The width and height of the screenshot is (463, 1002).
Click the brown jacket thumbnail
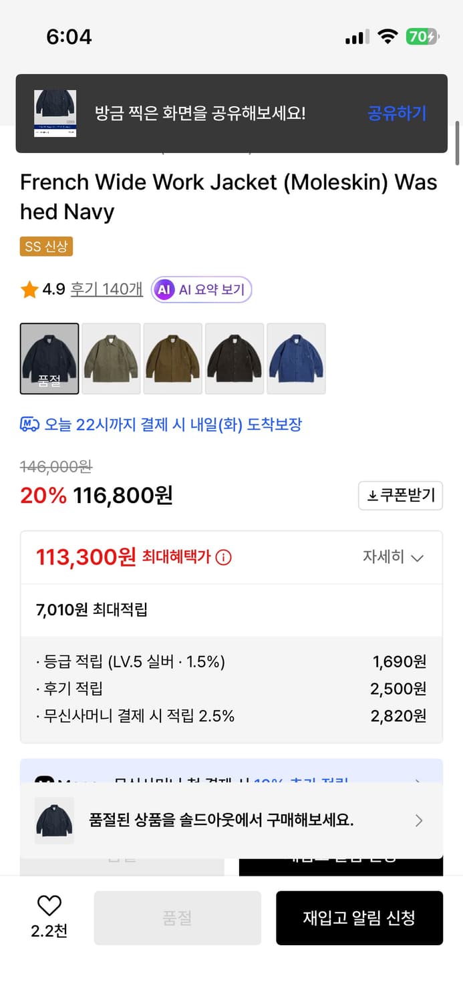pos(172,358)
